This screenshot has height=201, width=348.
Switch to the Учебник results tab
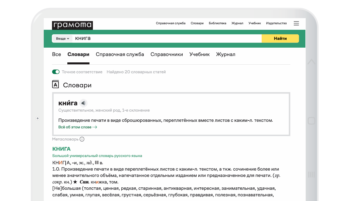199,54
